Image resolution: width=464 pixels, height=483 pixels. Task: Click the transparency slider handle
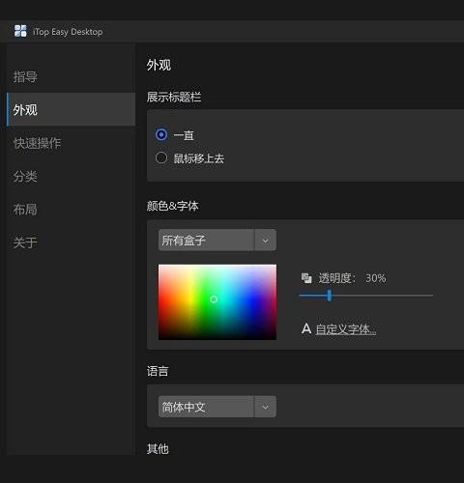(329, 295)
